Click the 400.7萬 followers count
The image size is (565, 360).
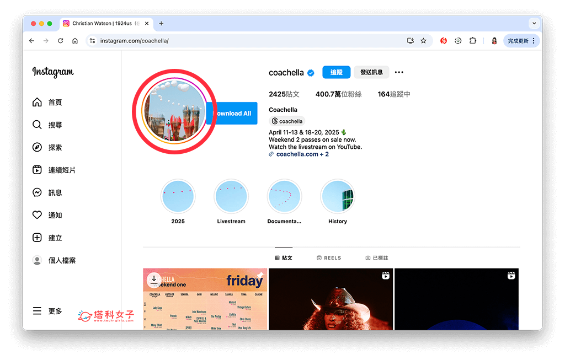pos(338,94)
